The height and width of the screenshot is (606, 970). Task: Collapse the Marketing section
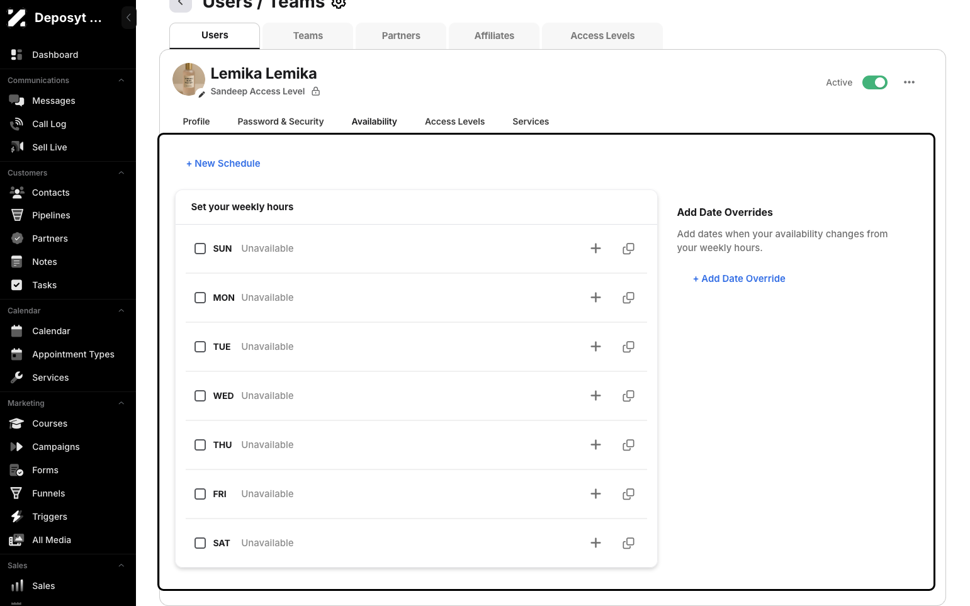pos(121,403)
